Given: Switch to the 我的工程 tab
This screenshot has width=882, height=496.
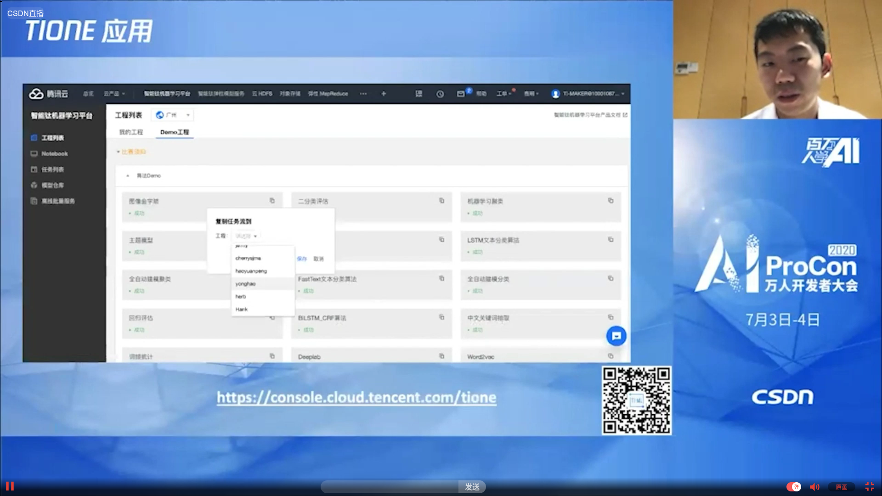Looking at the screenshot, I should click(x=131, y=132).
